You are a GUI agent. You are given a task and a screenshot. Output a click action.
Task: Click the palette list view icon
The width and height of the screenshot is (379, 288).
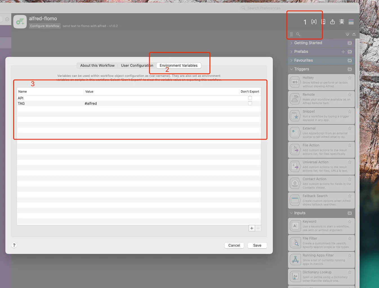[291, 34]
